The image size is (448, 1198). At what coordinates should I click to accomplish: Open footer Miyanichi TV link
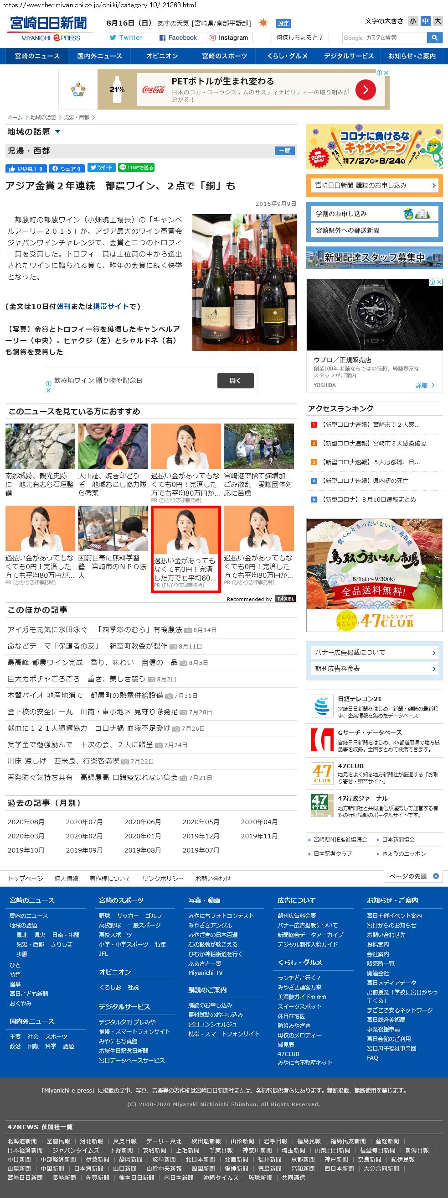coord(205,973)
